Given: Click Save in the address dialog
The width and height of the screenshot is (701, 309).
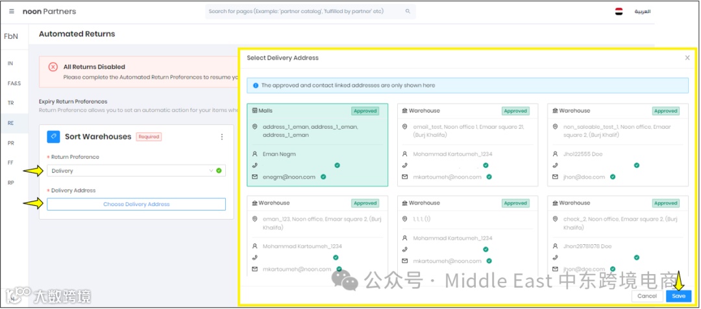Looking at the screenshot, I should (678, 296).
